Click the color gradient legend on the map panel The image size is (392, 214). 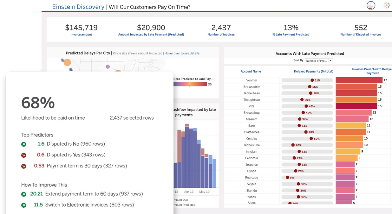(x=190, y=84)
